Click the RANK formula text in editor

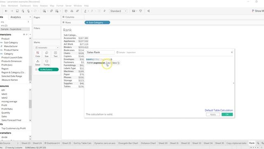click(99, 59)
